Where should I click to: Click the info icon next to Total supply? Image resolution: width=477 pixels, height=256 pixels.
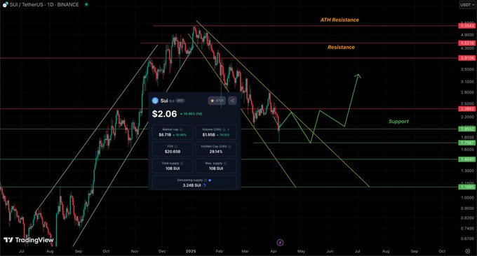182,164
